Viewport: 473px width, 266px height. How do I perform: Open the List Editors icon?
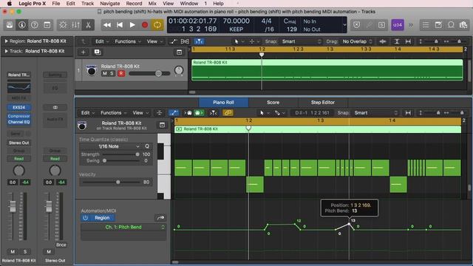pyautogui.click(x=426, y=24)
